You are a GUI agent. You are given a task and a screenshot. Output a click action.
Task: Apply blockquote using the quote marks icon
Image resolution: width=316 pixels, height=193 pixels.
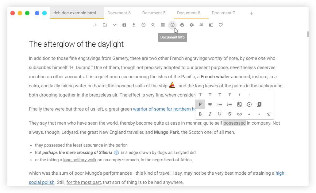tap(210, 104)
